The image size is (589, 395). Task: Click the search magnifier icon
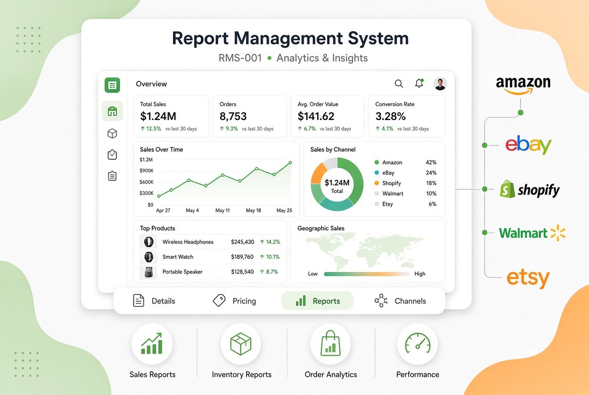399,83
